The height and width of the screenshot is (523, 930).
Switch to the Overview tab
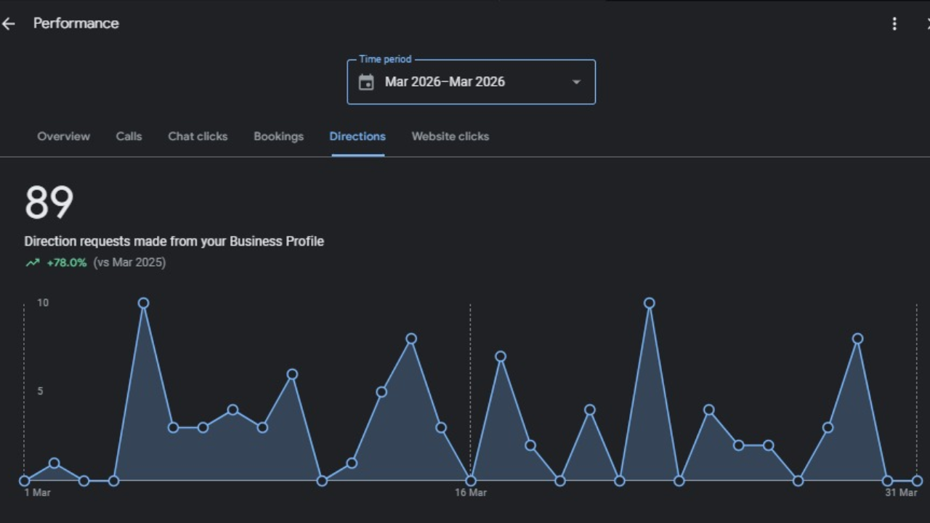[64, 137]
